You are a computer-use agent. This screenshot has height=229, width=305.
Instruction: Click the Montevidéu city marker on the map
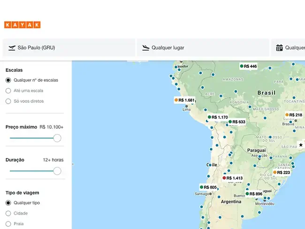[264, 200]
